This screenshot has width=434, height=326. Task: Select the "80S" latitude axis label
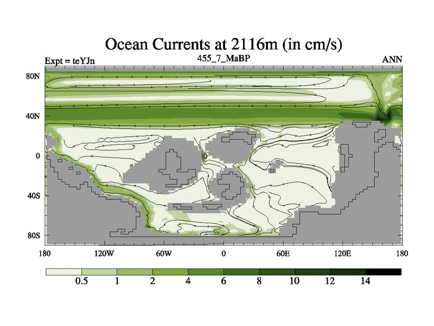point(34,235)
